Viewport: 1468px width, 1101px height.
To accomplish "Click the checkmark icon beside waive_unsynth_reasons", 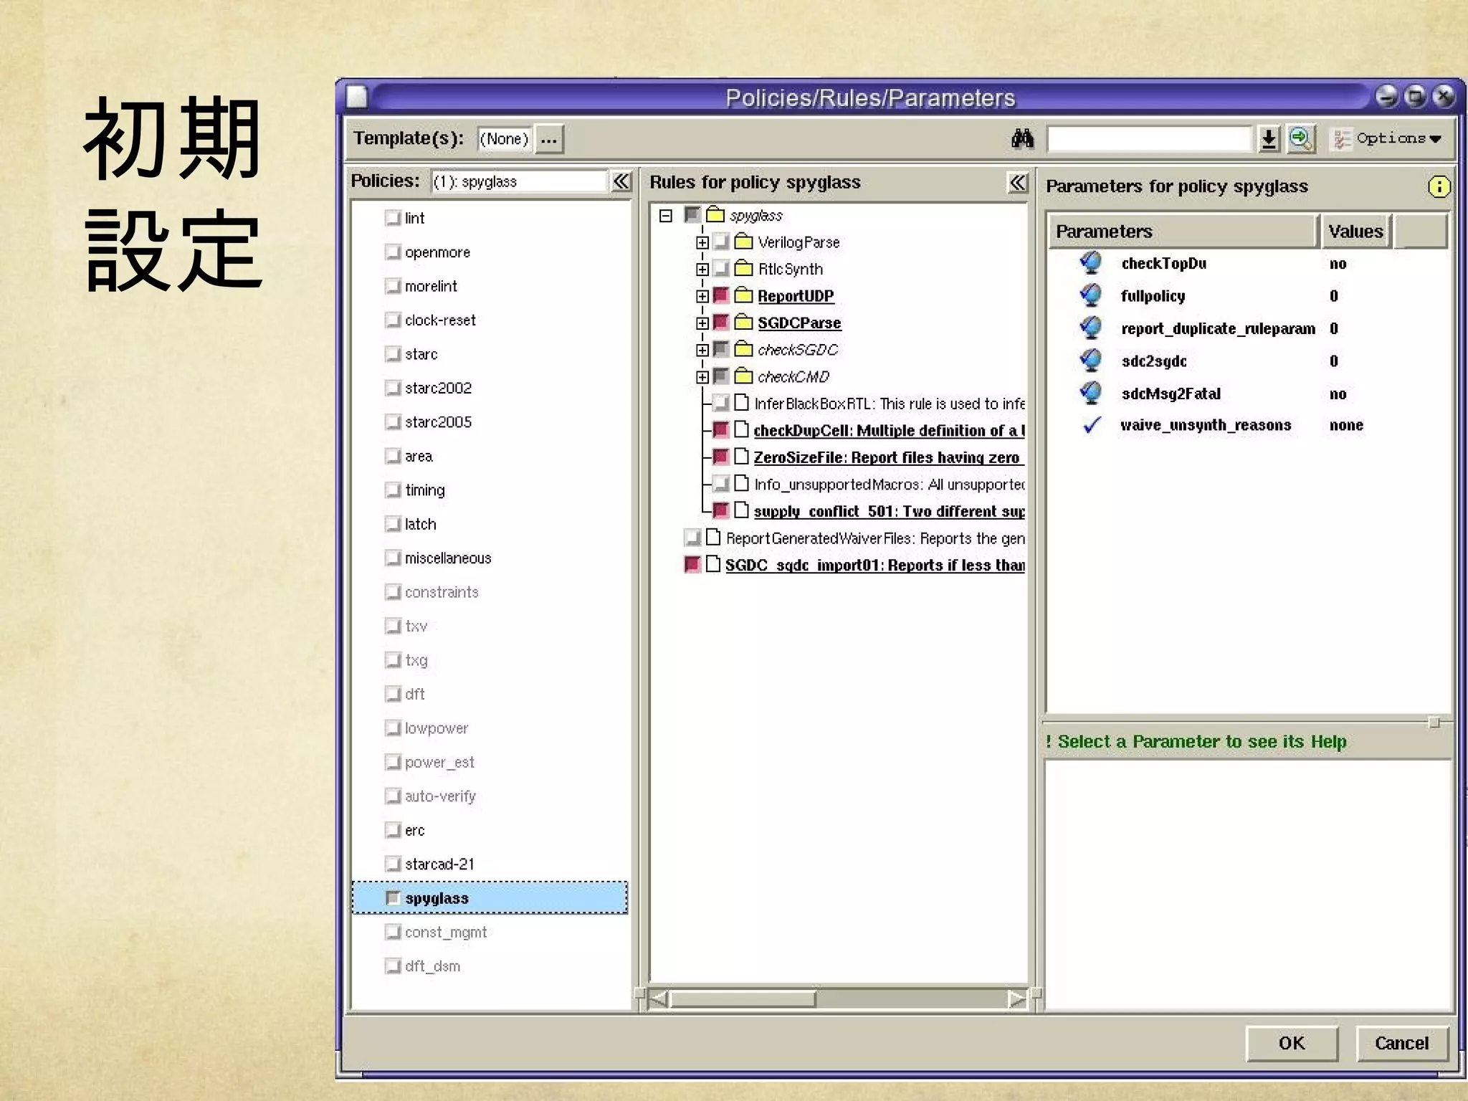I will point(1091,425).
